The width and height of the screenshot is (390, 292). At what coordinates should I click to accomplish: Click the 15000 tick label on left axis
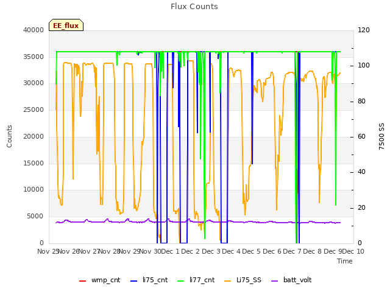click(x=34, y=163)
